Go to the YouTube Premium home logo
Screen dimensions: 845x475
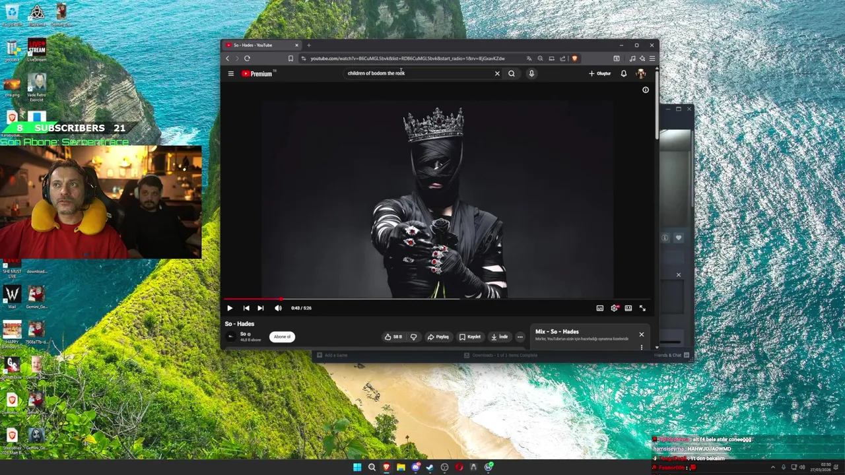(x=257, y=73)
